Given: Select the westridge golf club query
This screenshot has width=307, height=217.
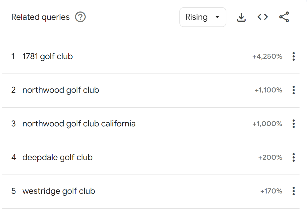Looking at the screenshot, I should click(x=59, y=191).
